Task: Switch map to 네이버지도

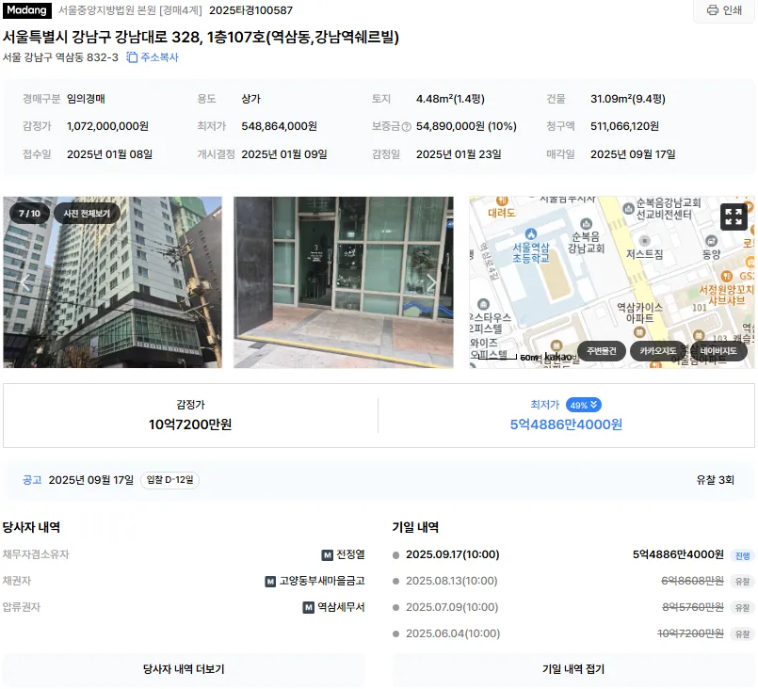Action: point(718,351)
